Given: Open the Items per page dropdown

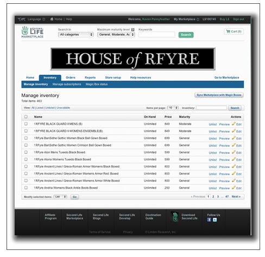Looking at the screenshot, I should (x=173, y=108).
